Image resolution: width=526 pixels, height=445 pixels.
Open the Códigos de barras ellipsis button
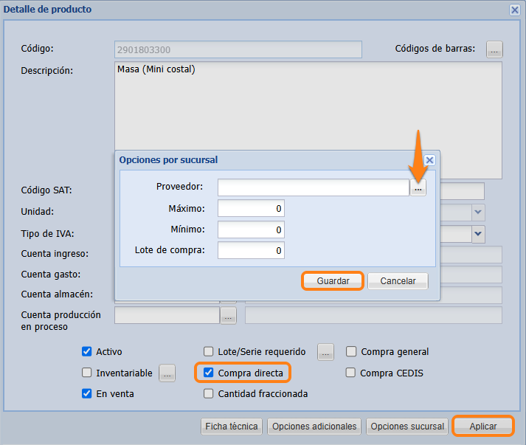tap(494, 49)
